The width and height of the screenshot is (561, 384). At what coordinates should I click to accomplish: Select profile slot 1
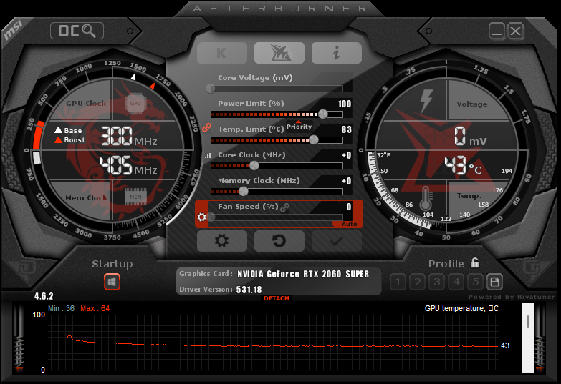[398, 282]
